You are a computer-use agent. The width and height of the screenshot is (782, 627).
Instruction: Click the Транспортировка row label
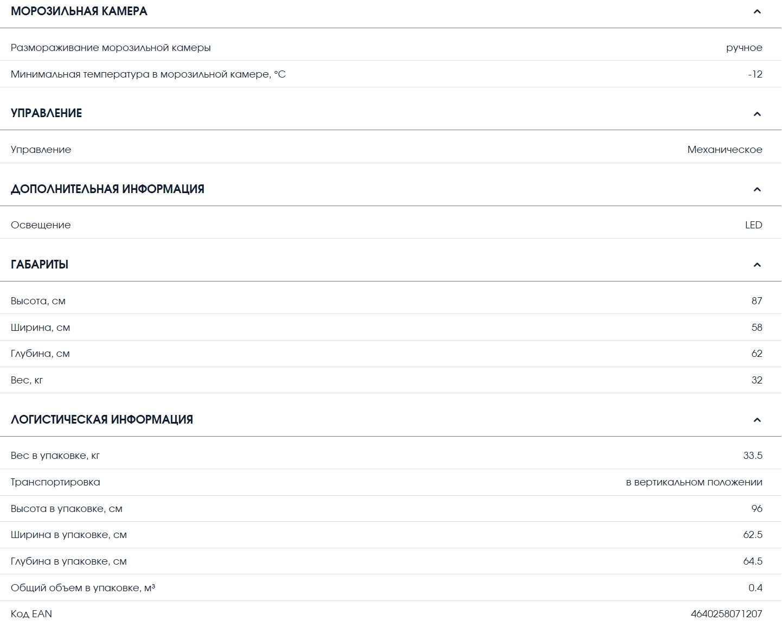pos(55,482)
